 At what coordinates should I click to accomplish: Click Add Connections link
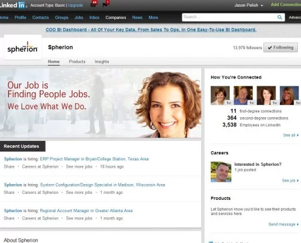coord(286,5)
